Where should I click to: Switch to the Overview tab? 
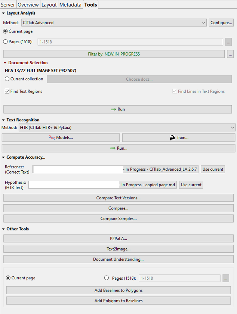point(28,4)
